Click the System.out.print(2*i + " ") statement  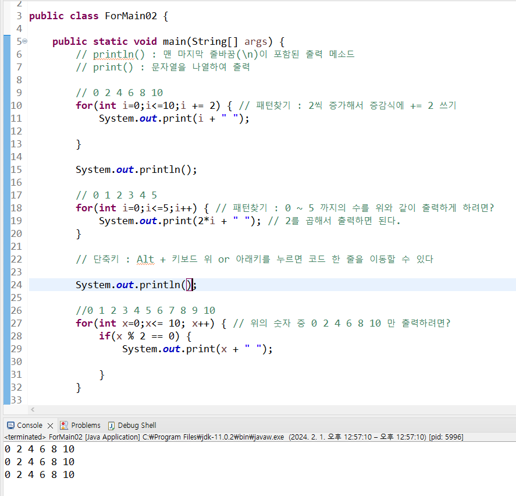(180, 221)
